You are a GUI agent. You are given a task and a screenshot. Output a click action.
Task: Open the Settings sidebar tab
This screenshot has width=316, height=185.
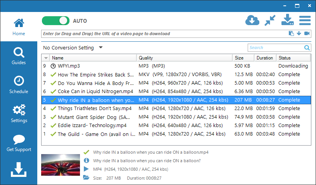[19, 114]
